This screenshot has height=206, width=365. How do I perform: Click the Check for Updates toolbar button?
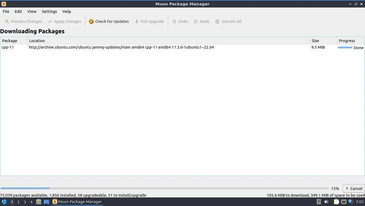(x=109, y=21)
